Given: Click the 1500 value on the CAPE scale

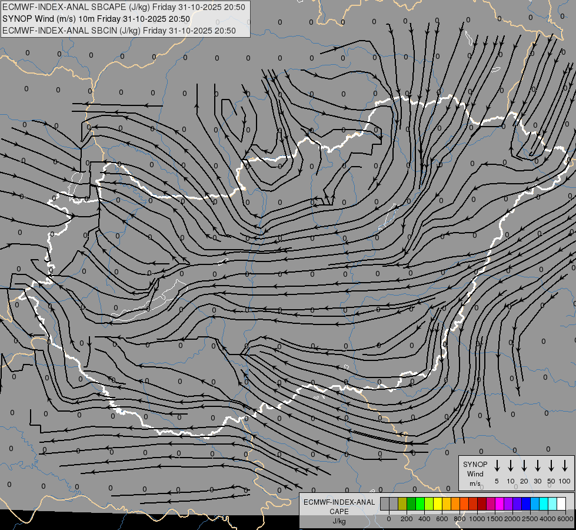Looking at the screenshot, I should click(x=494, y=519).
